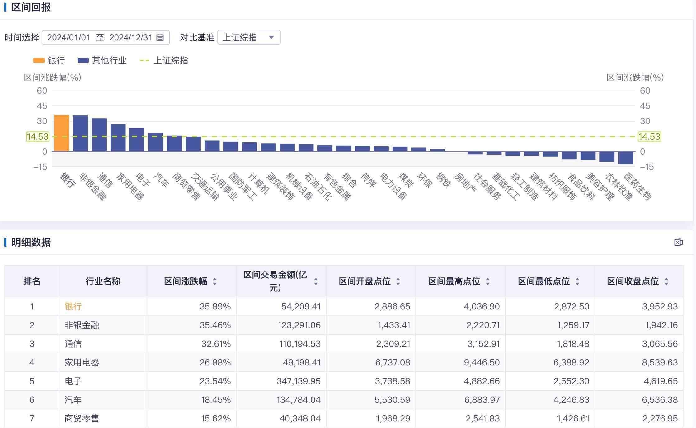This screenshot has height=428, width=696.
Task: Sort by 区间开盘点位 column arrows
Action: point(398,281)
